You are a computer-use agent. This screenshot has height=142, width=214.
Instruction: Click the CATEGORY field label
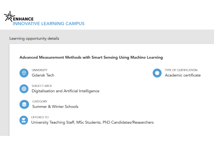40,102
